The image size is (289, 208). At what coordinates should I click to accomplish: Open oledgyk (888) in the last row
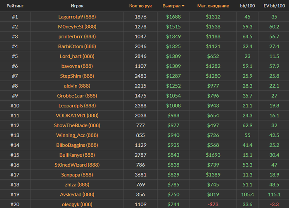[77, 204]
